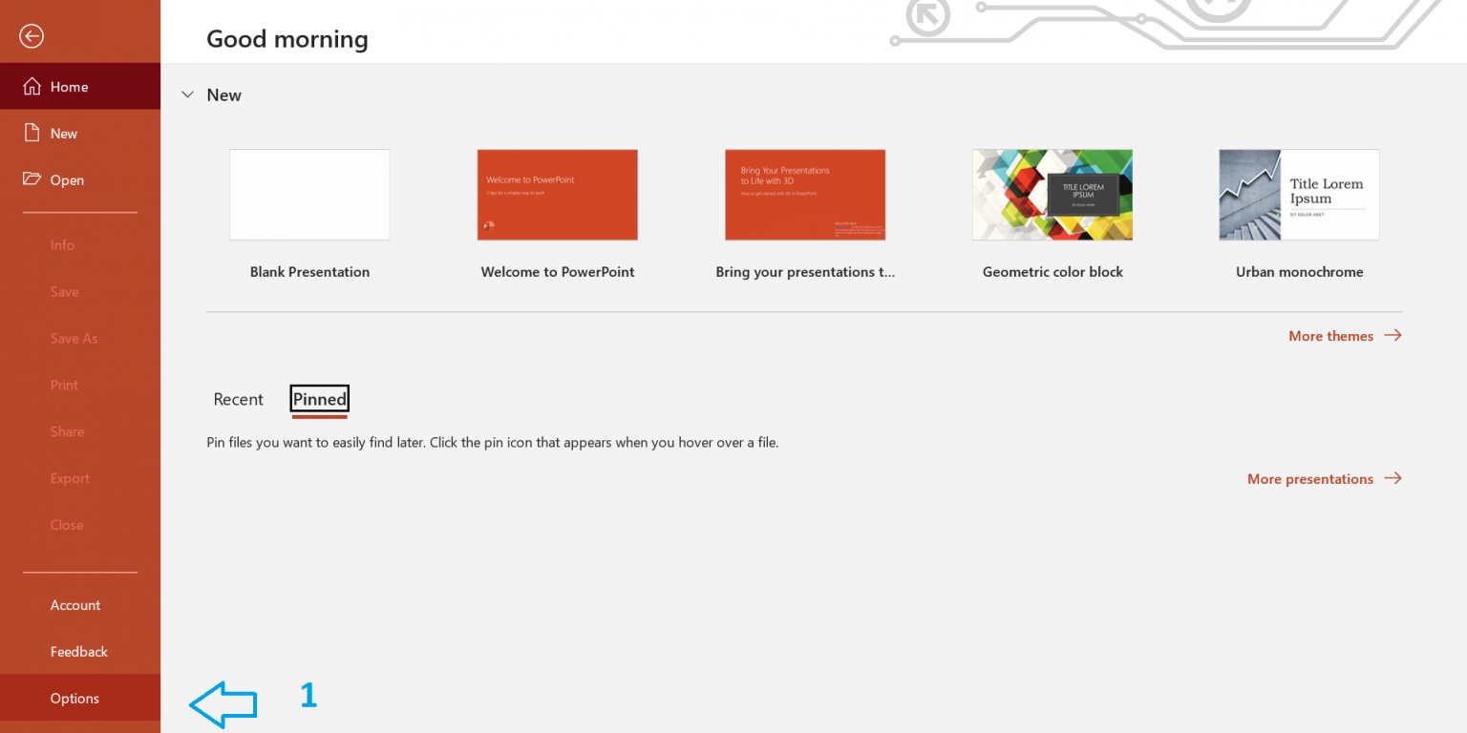Click the arrow beside More themes

[1393, 336]
